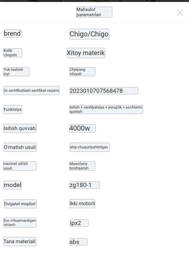
Task: Select the 4000w heating power value
Action: 82,128
